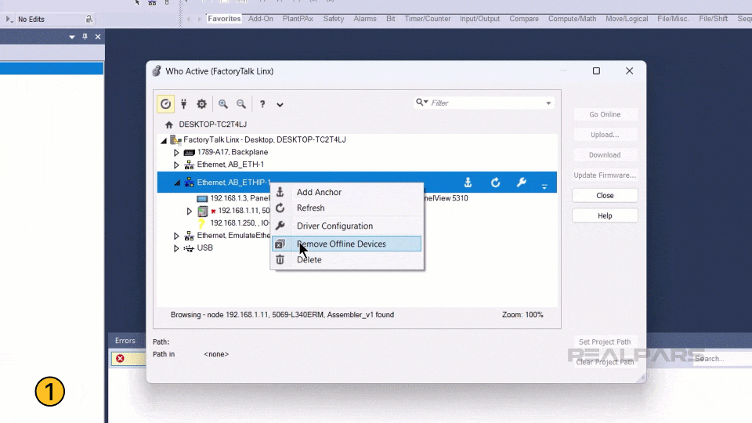Click the Zoom: 100% status text
Image resolution: width=752 pixels, height=423 pixels.
[522, 315]
